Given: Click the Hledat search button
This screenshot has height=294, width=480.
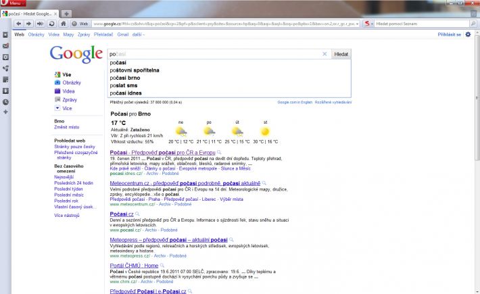Looking at the screenshot, I should (341, 54).
